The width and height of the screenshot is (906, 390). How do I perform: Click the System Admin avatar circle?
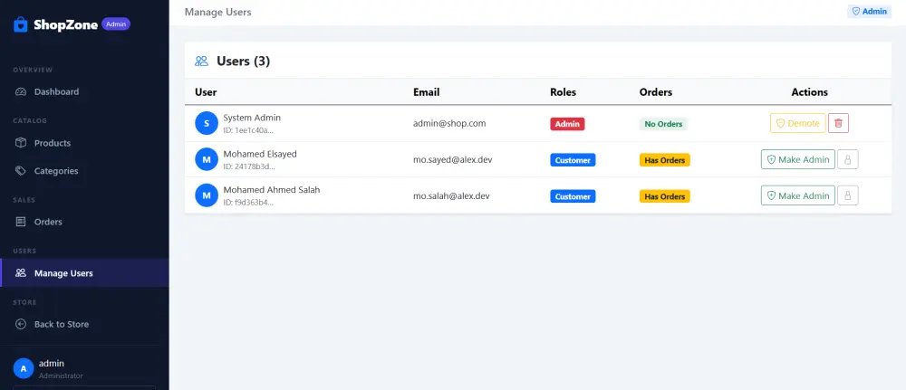207,123
